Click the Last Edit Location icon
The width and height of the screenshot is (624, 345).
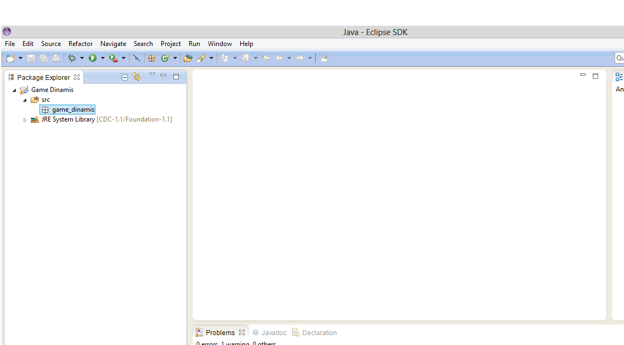point(266,59)
